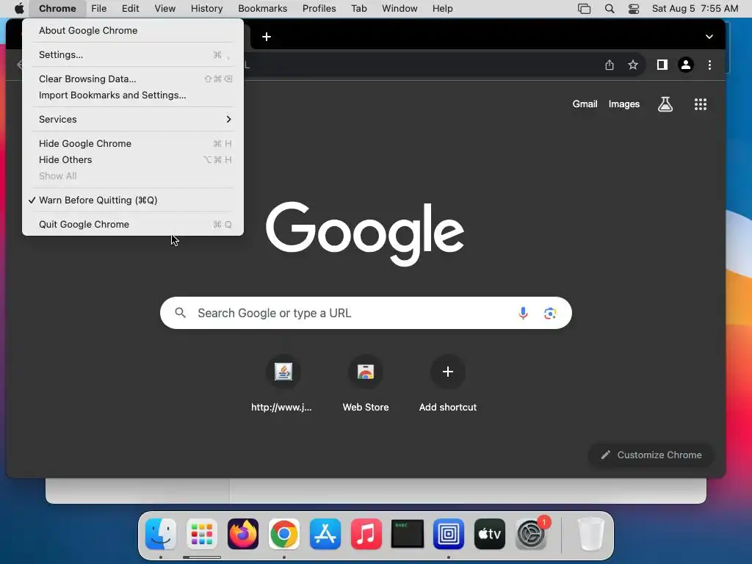This screenshot has width=752, height=564.
Task: Open Search Labs flask icon
Action: pyautogui.click(x=665, y=104)
